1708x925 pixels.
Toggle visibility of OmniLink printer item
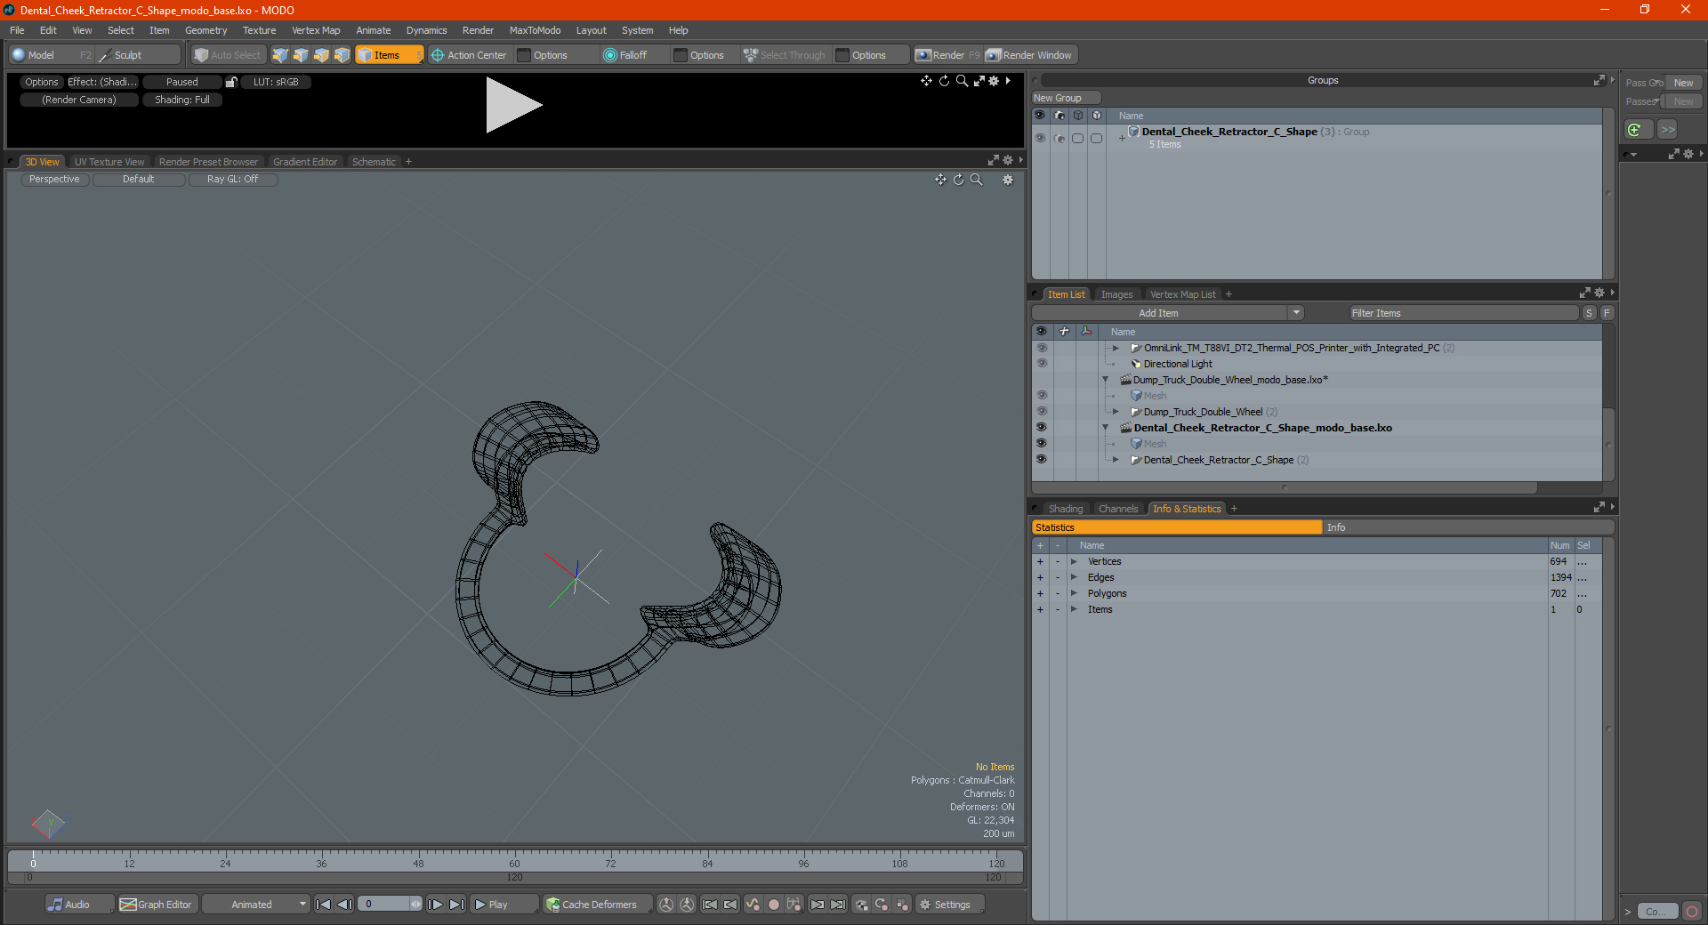(1041, 348)
